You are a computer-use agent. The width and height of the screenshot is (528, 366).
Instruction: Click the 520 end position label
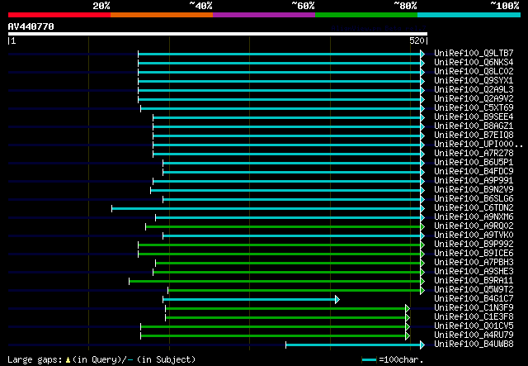[x=417, y=40]
